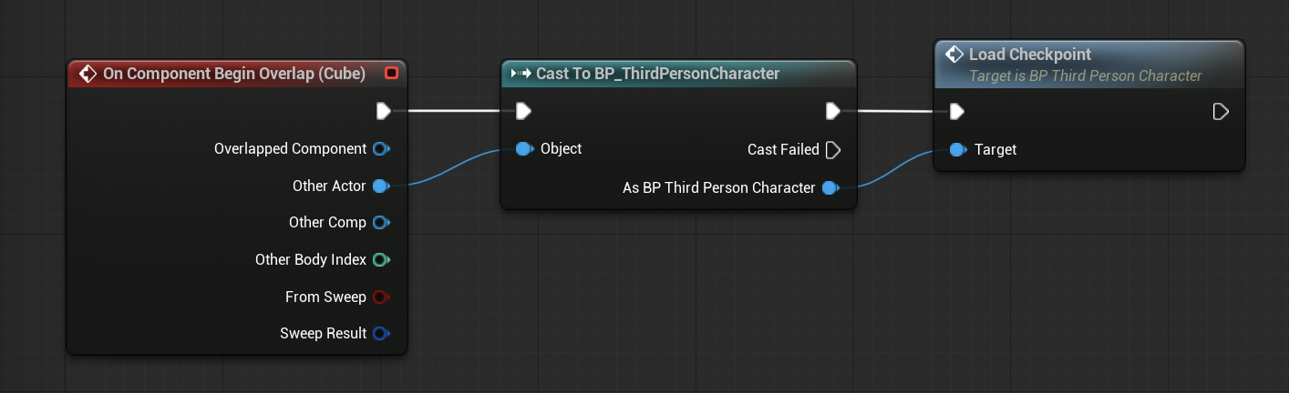
Task: Select the Load Checkpoint node header
Action: [x=1089, y=64]
